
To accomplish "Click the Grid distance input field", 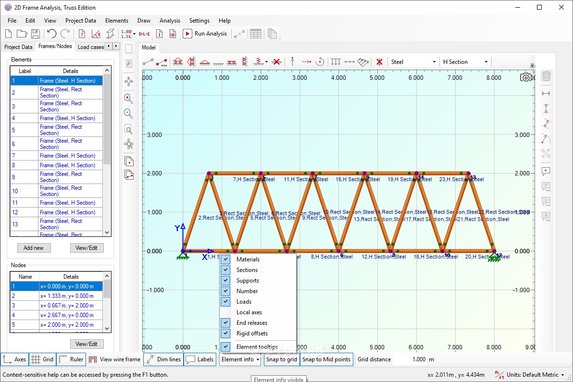I will click(x=409, y=359).
